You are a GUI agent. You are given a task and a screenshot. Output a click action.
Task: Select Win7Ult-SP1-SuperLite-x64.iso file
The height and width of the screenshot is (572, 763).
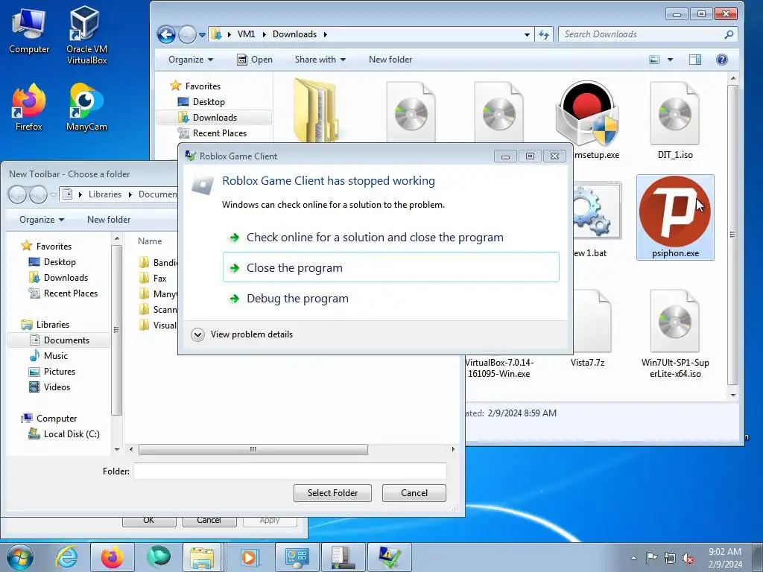click(675, 334)
